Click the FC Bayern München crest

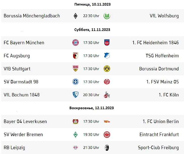pyautogui.click(x=76, y=43)
